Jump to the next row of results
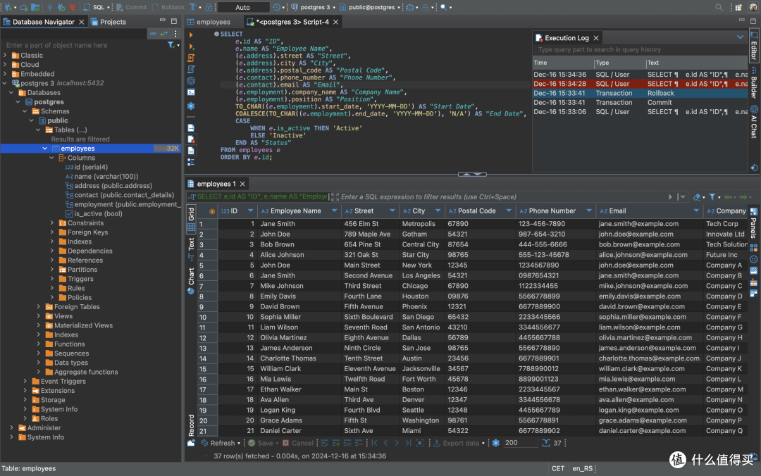This screenshot has height=476, width=761. click(397, 443)
